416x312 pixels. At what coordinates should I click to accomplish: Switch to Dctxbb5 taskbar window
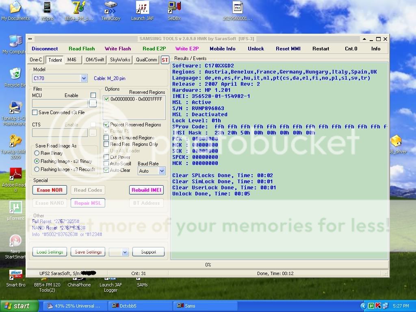click(140, 306)
